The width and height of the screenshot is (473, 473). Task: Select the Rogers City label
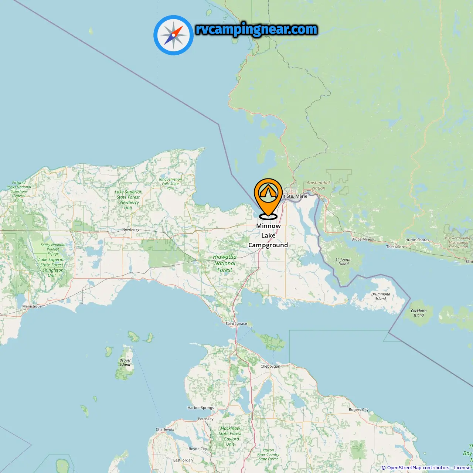pos(359,409)
